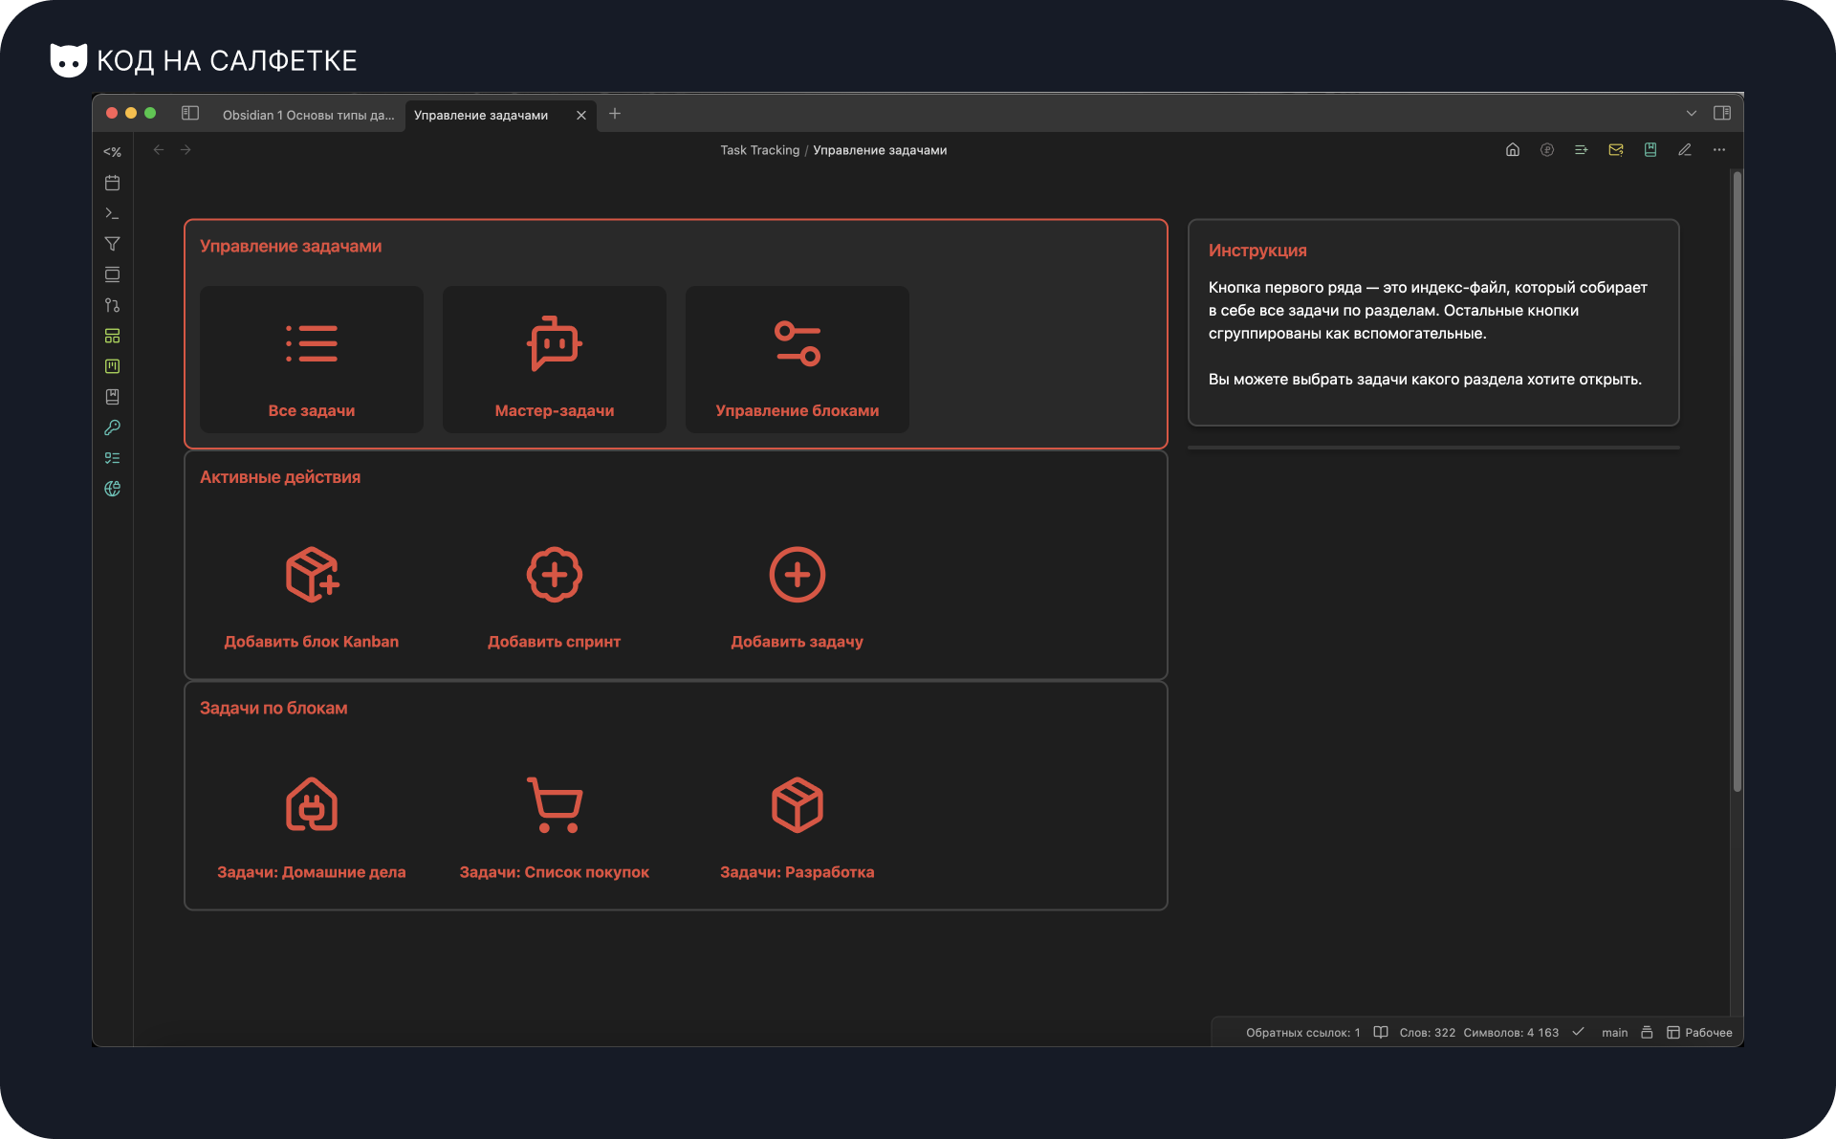The image size is (1836, 1139).
Task: Click the funnel filter icon in the sidebar
Action: [x=112, y=244]
